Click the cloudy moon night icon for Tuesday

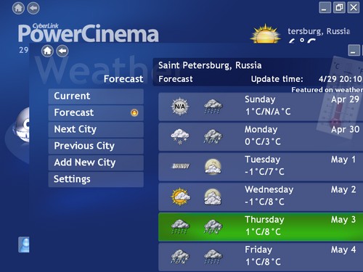point(213,167)
